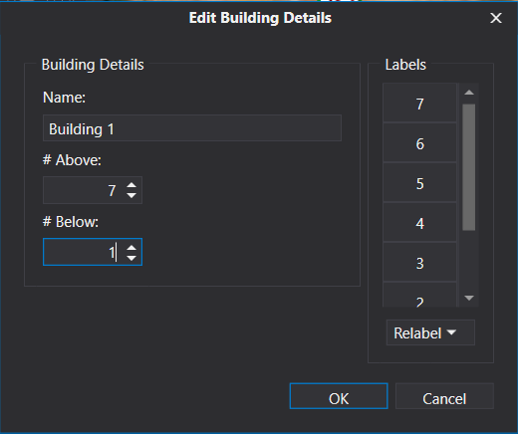This screenshot has height=434, width=518.
Task: Click the Labels scrollbar up arrow
Action: point(469,93)
